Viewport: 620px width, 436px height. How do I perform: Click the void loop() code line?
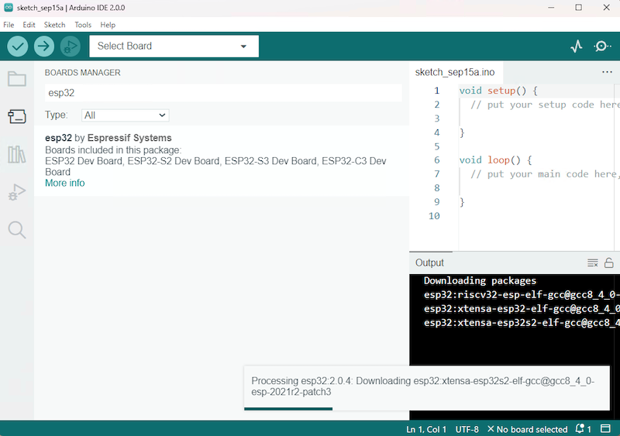[495, 160]
